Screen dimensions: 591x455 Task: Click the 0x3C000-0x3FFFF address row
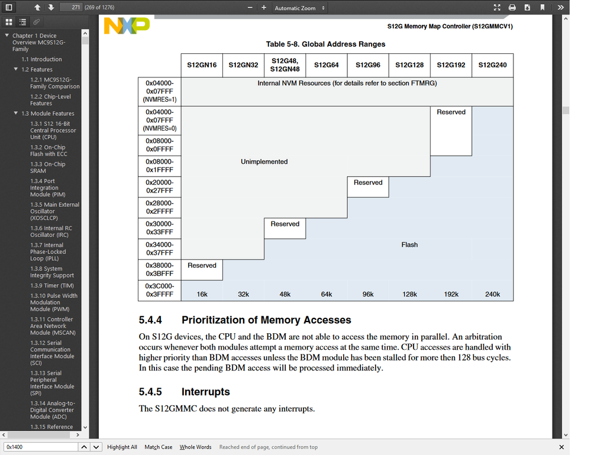[x=160, y=290]
